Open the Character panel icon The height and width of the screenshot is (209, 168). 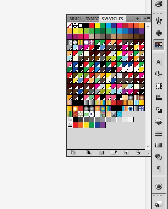pyautogui.click(x=158, y=62)
